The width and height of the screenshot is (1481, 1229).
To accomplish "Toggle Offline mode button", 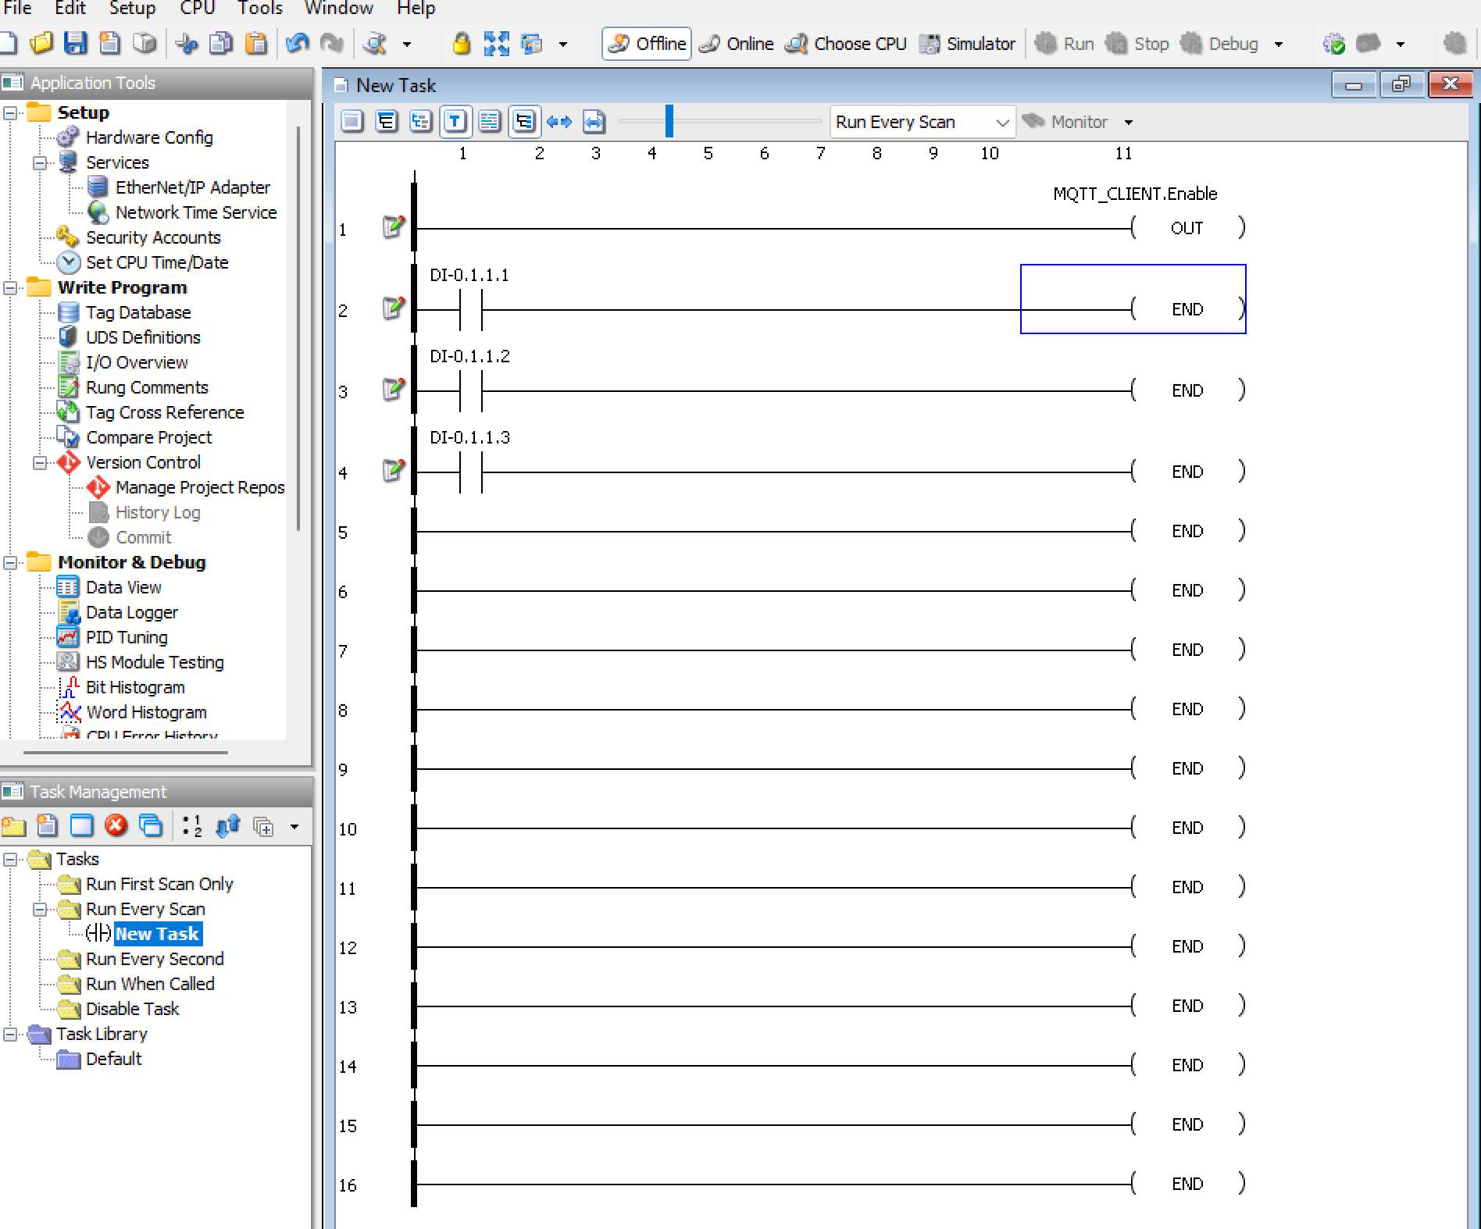I will tap(647, 44).
